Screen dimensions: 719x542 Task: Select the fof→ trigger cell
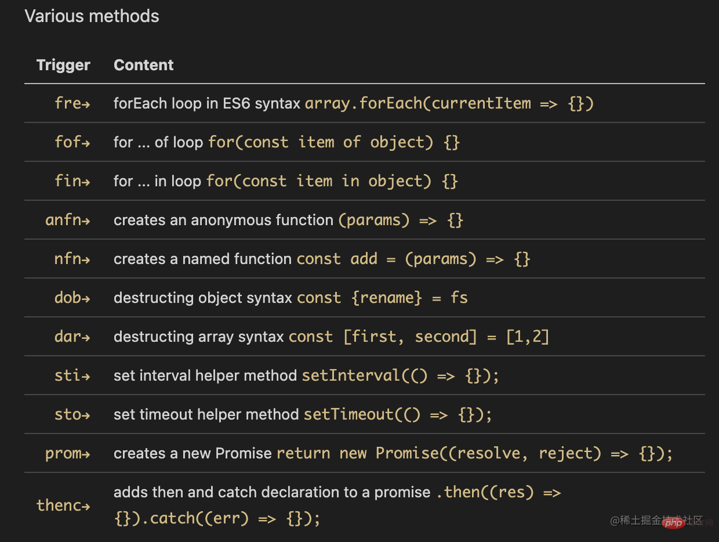click(x=72, y=142)
